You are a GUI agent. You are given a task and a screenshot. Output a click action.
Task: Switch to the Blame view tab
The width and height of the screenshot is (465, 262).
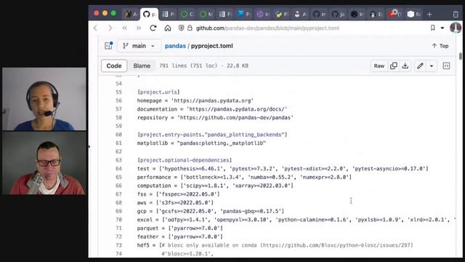(142, 65)
